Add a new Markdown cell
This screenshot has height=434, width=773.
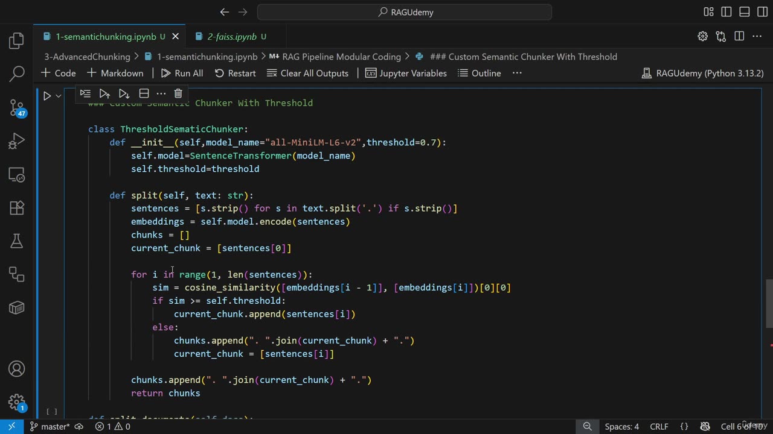coord(115,73)
